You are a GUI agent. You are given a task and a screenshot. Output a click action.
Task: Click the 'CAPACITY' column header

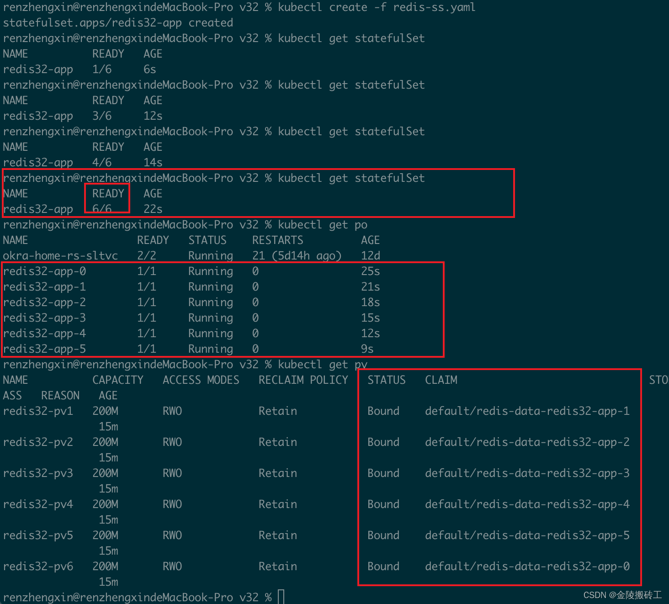coord(118,380)
